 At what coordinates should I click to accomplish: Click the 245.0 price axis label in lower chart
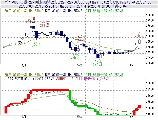point(150,114)
